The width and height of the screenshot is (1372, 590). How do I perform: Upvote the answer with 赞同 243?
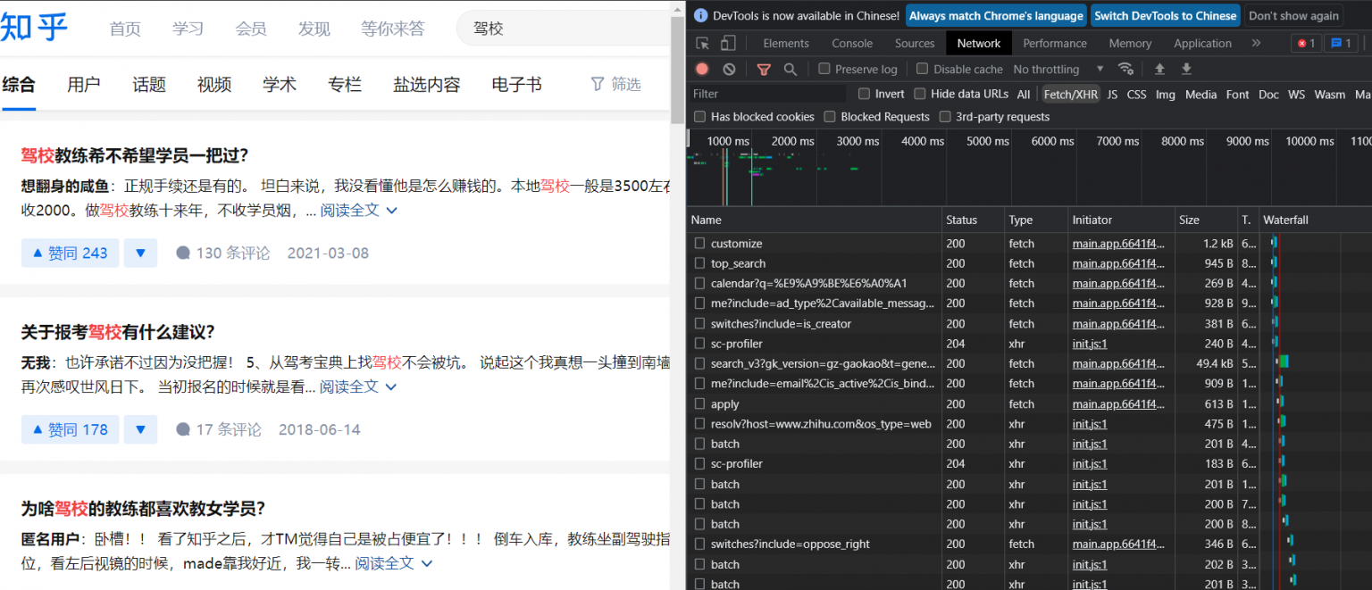click(70, 253)
